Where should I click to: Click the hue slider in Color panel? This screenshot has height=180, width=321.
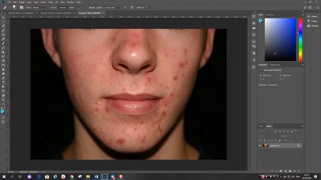[300, 39]
